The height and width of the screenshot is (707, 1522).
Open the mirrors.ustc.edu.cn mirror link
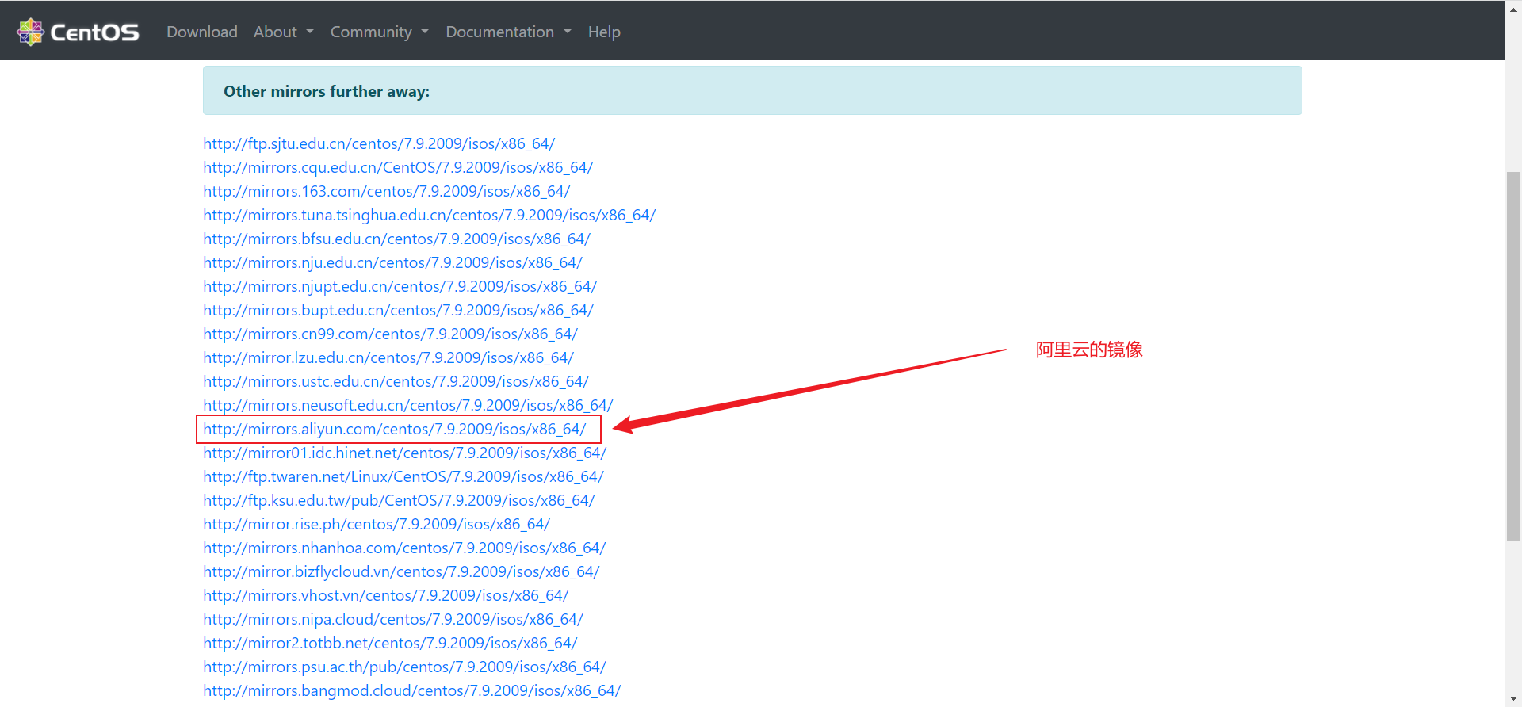click(x=396, y=381)
